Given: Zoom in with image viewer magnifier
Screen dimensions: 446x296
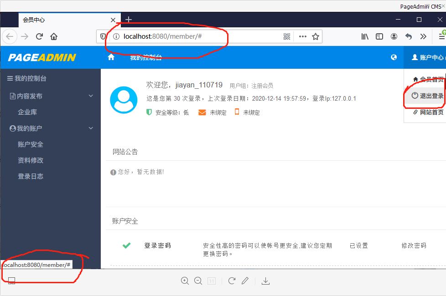Looking at the screenshot, I should click(x=185, y=281).
